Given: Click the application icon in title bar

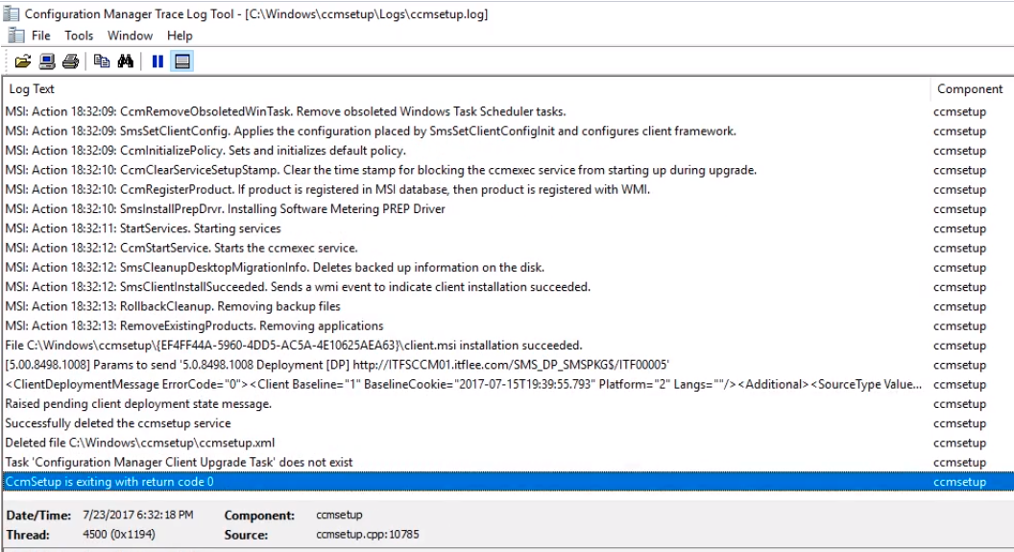Looking at the screenshot, I should coord(11,13).
